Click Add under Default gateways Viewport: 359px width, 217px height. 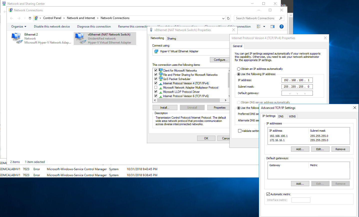pyautogui.click(x=300, y=184)
